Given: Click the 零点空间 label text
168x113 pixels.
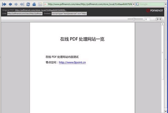Looking at the screenshot, I should click(x=51, y=62).
